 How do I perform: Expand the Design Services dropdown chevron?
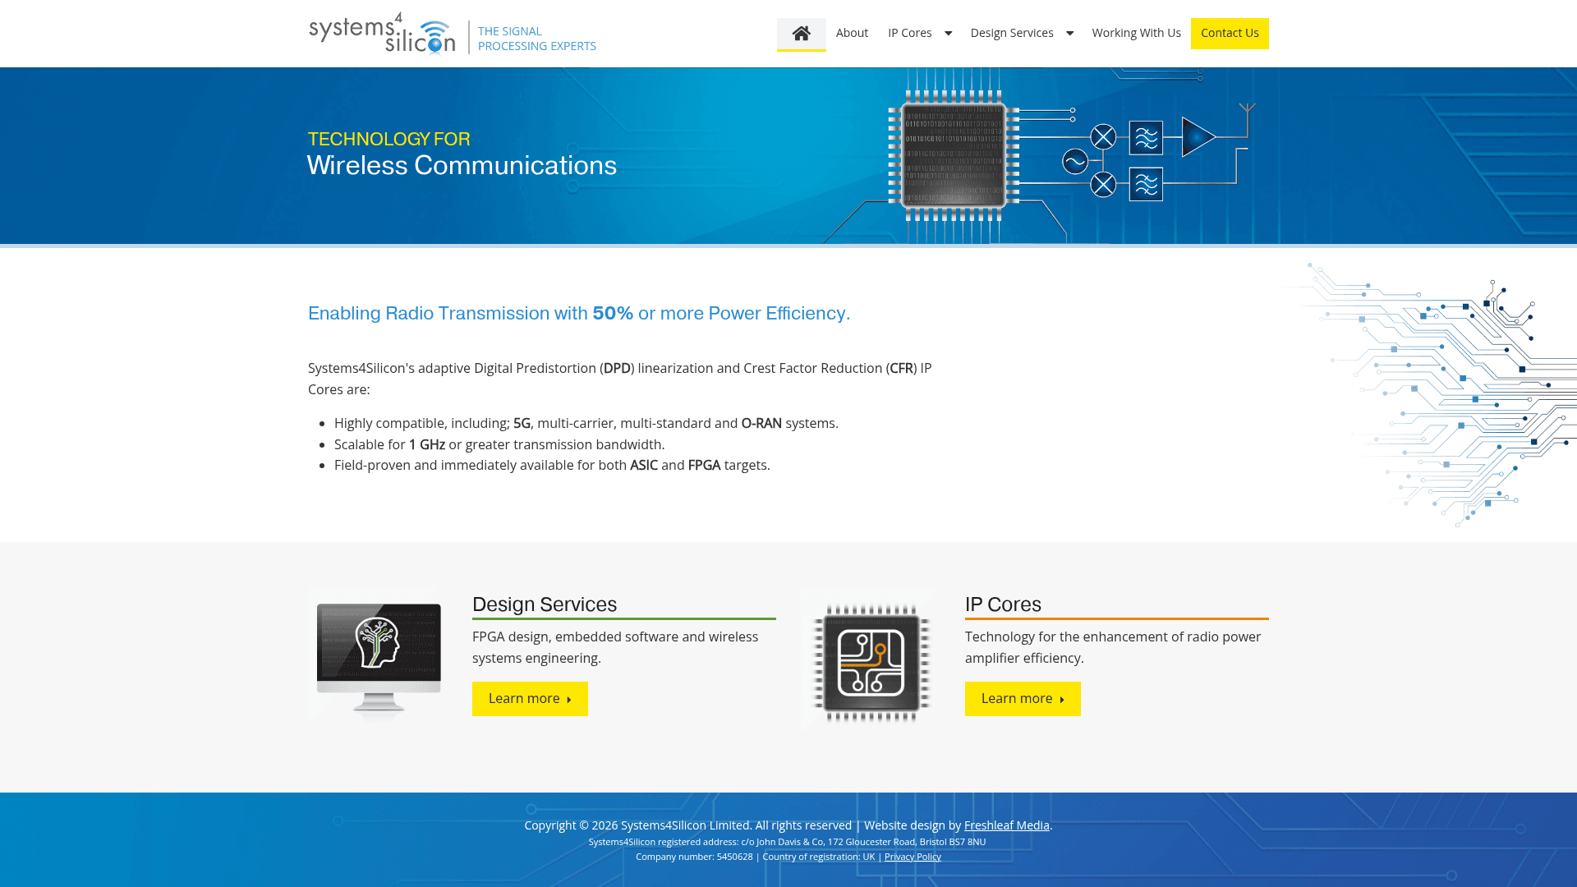point(1069,33)
